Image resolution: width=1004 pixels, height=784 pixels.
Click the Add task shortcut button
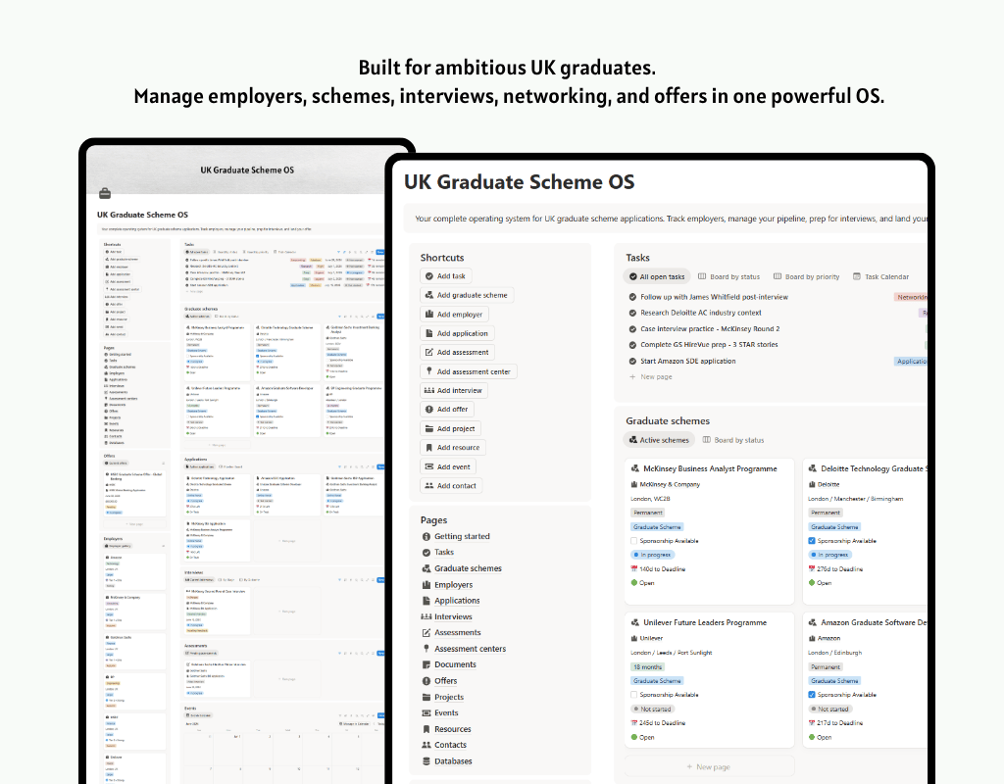(446, 275)
